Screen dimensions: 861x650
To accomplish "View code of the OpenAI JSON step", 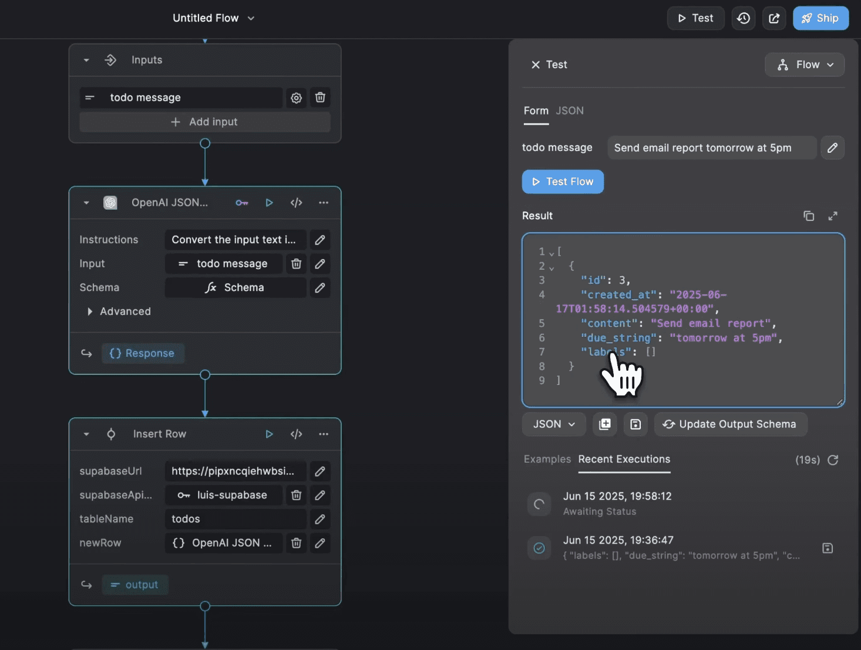I will click(x=297, y=203).
